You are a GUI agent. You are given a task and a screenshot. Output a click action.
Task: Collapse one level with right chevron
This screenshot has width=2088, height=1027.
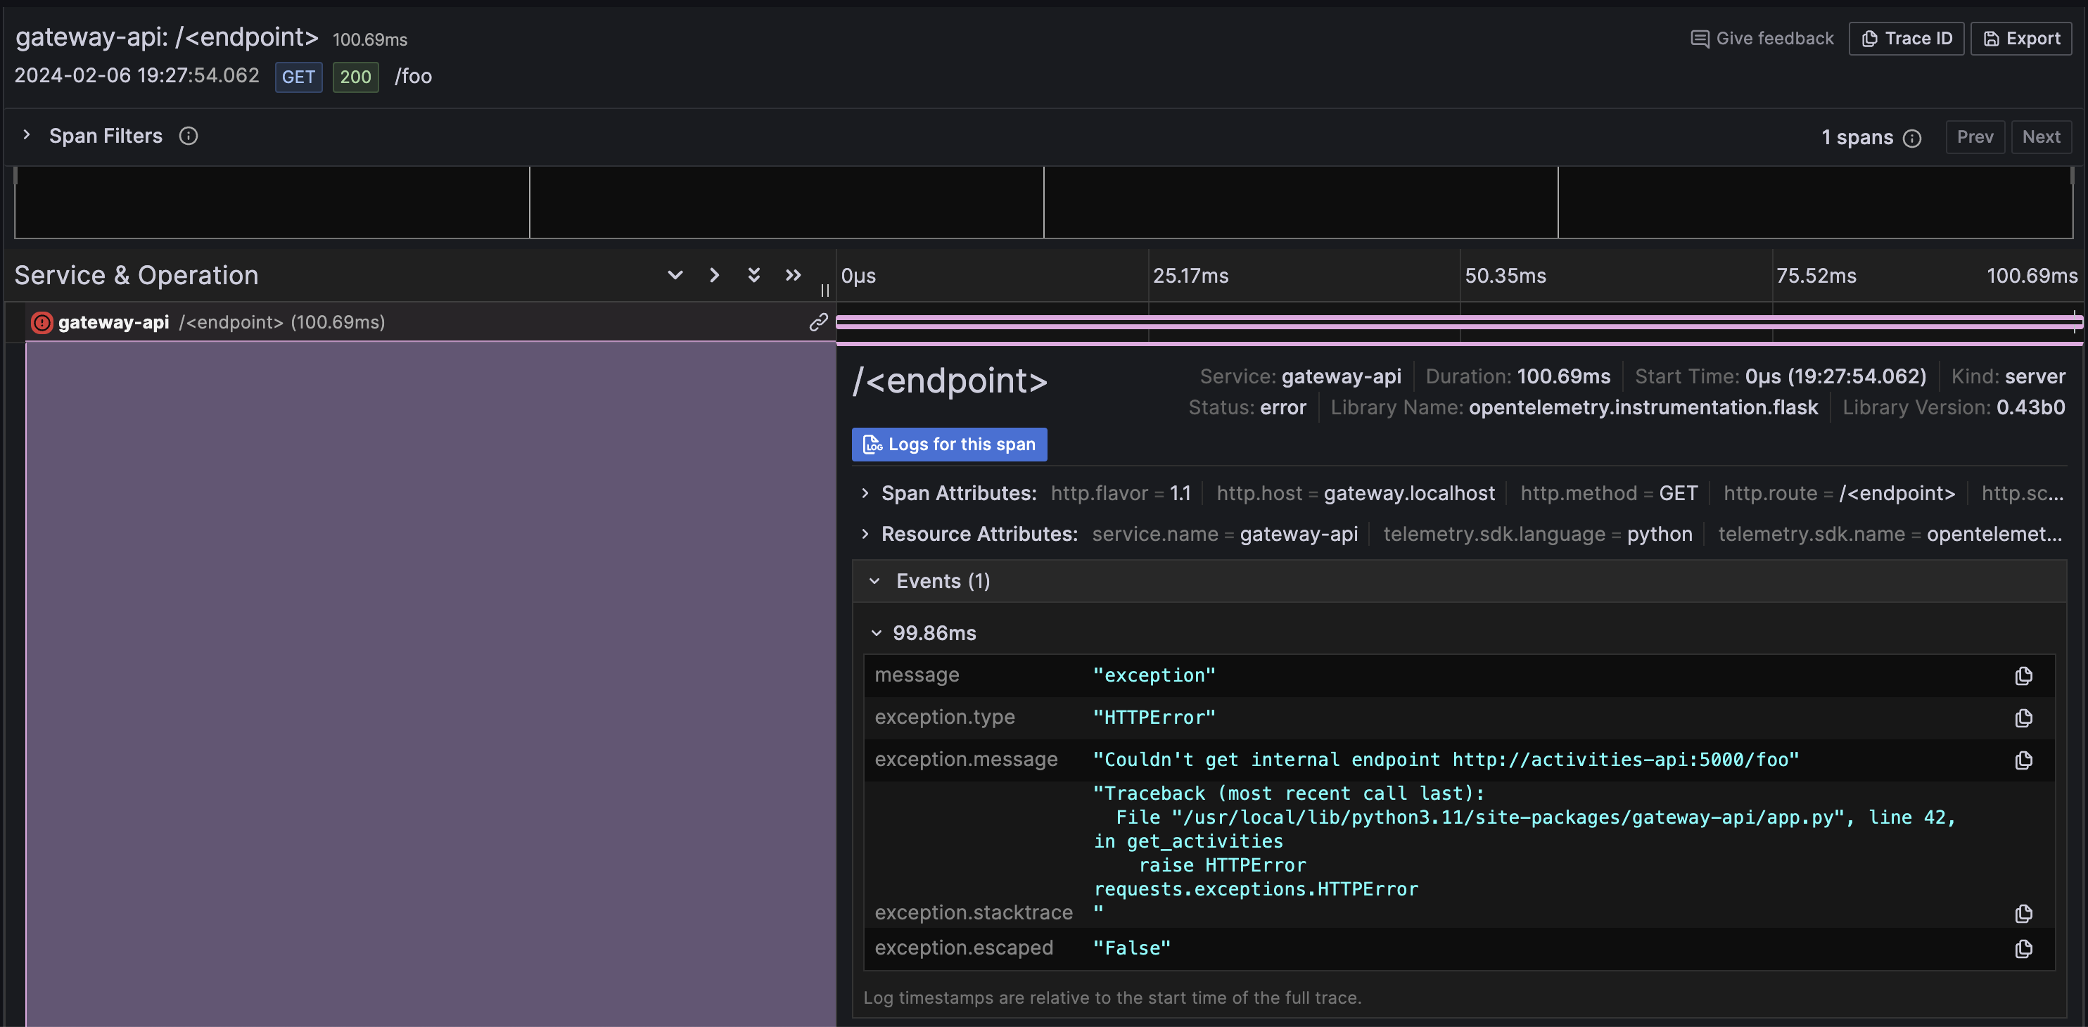point(714,275)
